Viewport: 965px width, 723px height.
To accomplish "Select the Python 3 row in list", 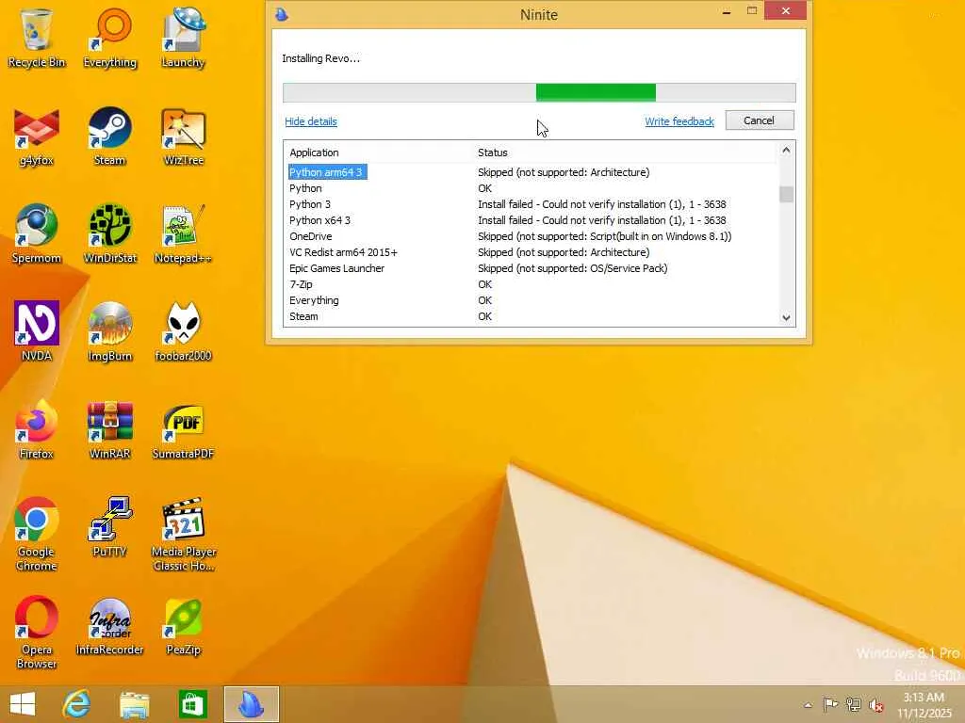I will 531,204.
